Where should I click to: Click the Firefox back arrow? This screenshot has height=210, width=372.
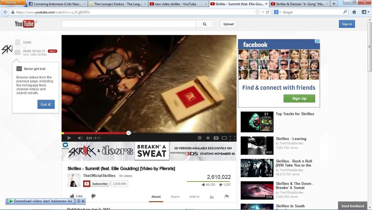(5, 12)
